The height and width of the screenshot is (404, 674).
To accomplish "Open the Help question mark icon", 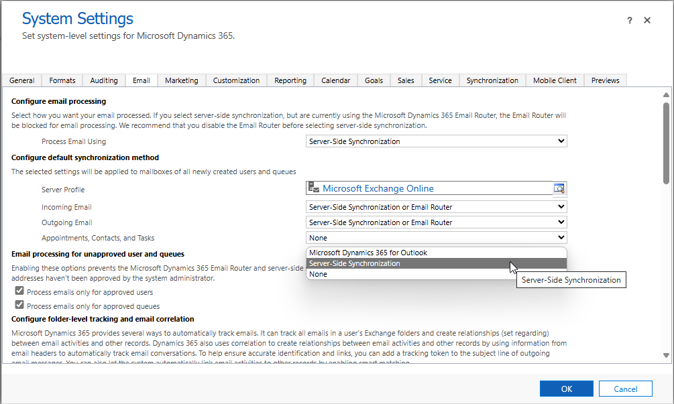I will 629,20.
